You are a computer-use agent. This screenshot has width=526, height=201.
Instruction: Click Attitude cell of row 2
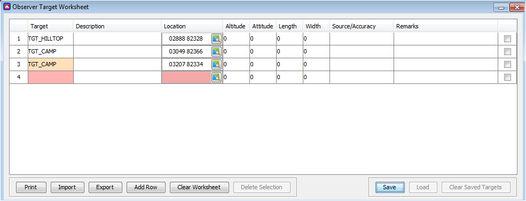(263, 52)
